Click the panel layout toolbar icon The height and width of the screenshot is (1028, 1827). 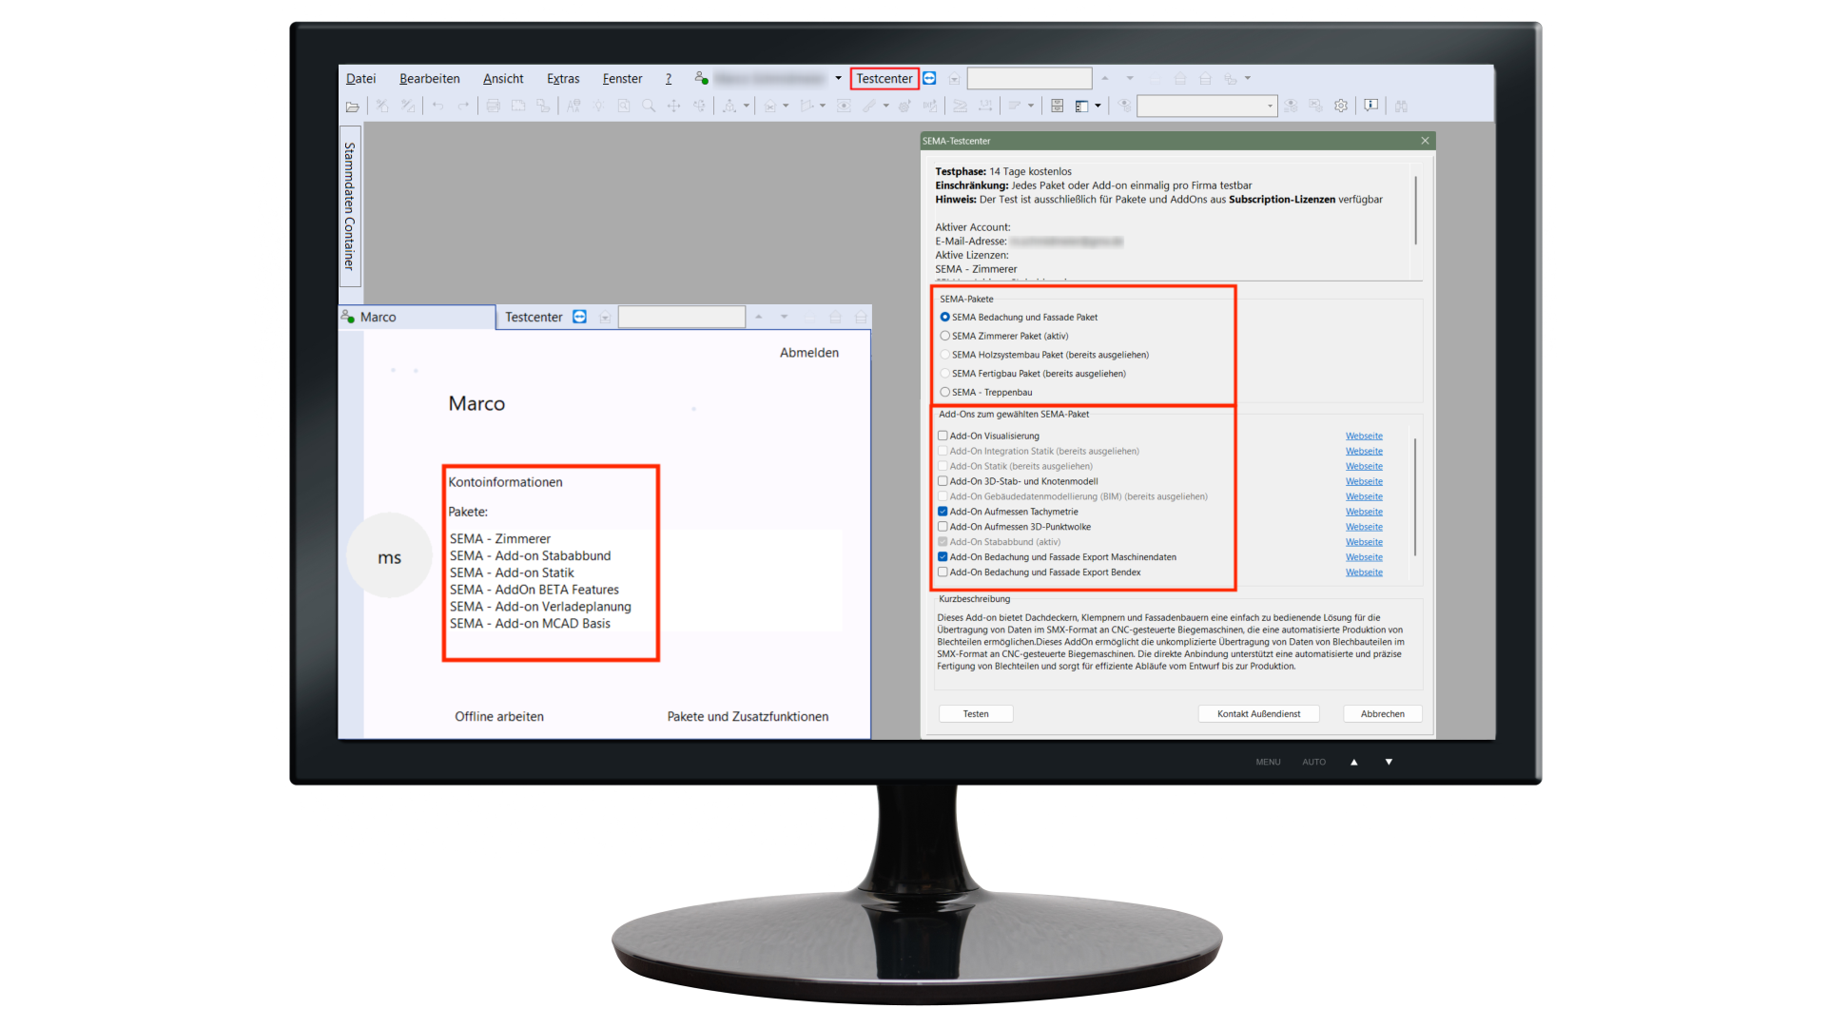[x=1081, y=107]
